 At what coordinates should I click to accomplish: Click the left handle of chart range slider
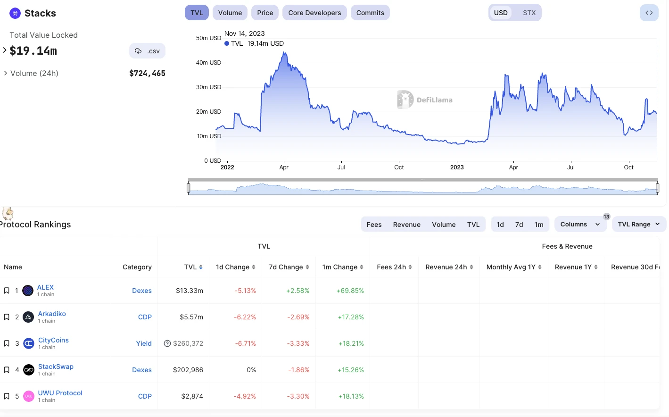point(189,188)
